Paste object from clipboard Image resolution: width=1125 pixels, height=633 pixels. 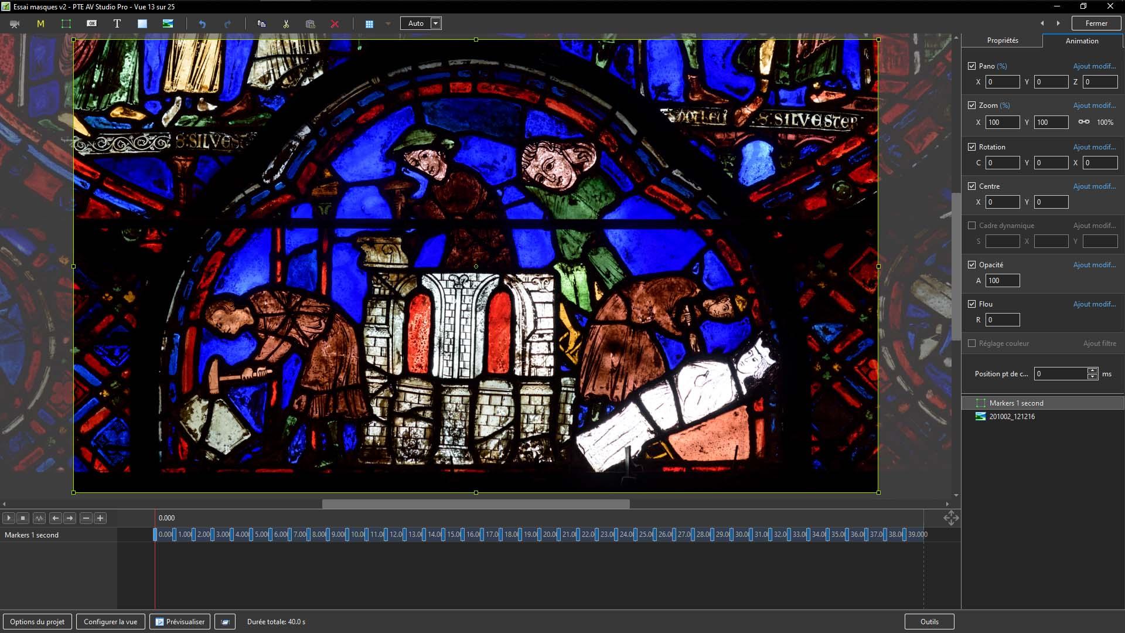click(x=311, y=24)
